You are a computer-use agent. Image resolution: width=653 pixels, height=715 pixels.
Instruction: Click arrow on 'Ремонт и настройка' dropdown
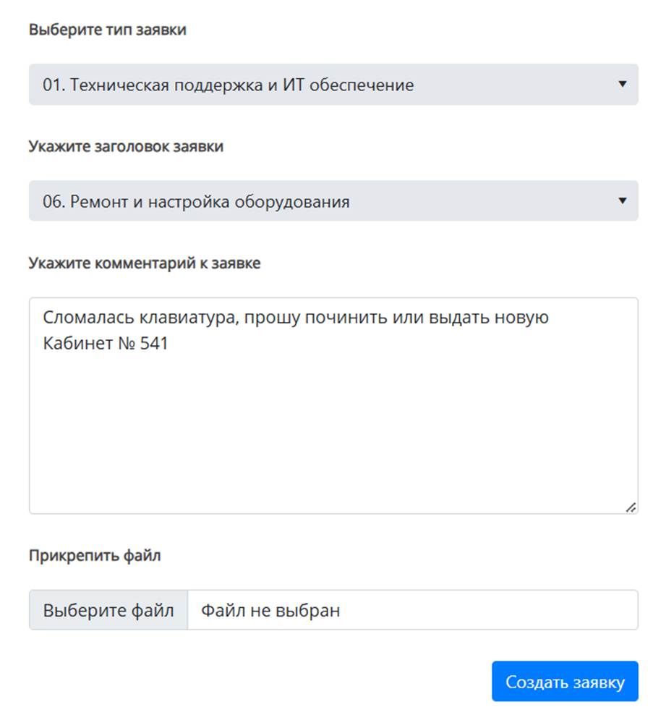[622, 200]
